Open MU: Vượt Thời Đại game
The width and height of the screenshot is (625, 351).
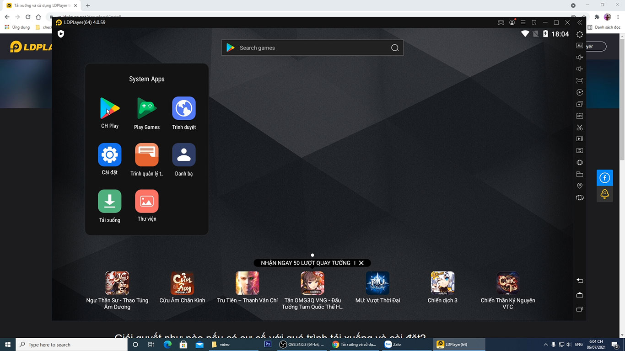pyautogui.click(x=377, y=283)
